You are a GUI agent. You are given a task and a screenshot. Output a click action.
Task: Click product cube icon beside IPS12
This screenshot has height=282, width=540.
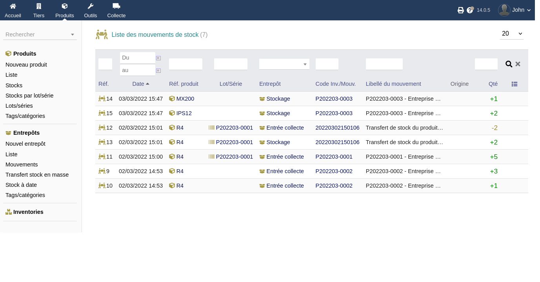click(x=172, y=113)
